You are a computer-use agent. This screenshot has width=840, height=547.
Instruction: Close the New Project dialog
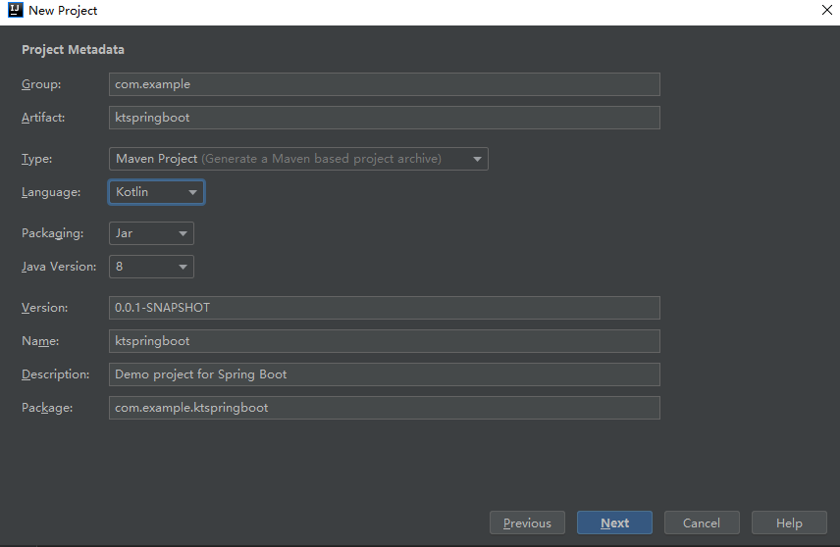(x=826, y=10)
